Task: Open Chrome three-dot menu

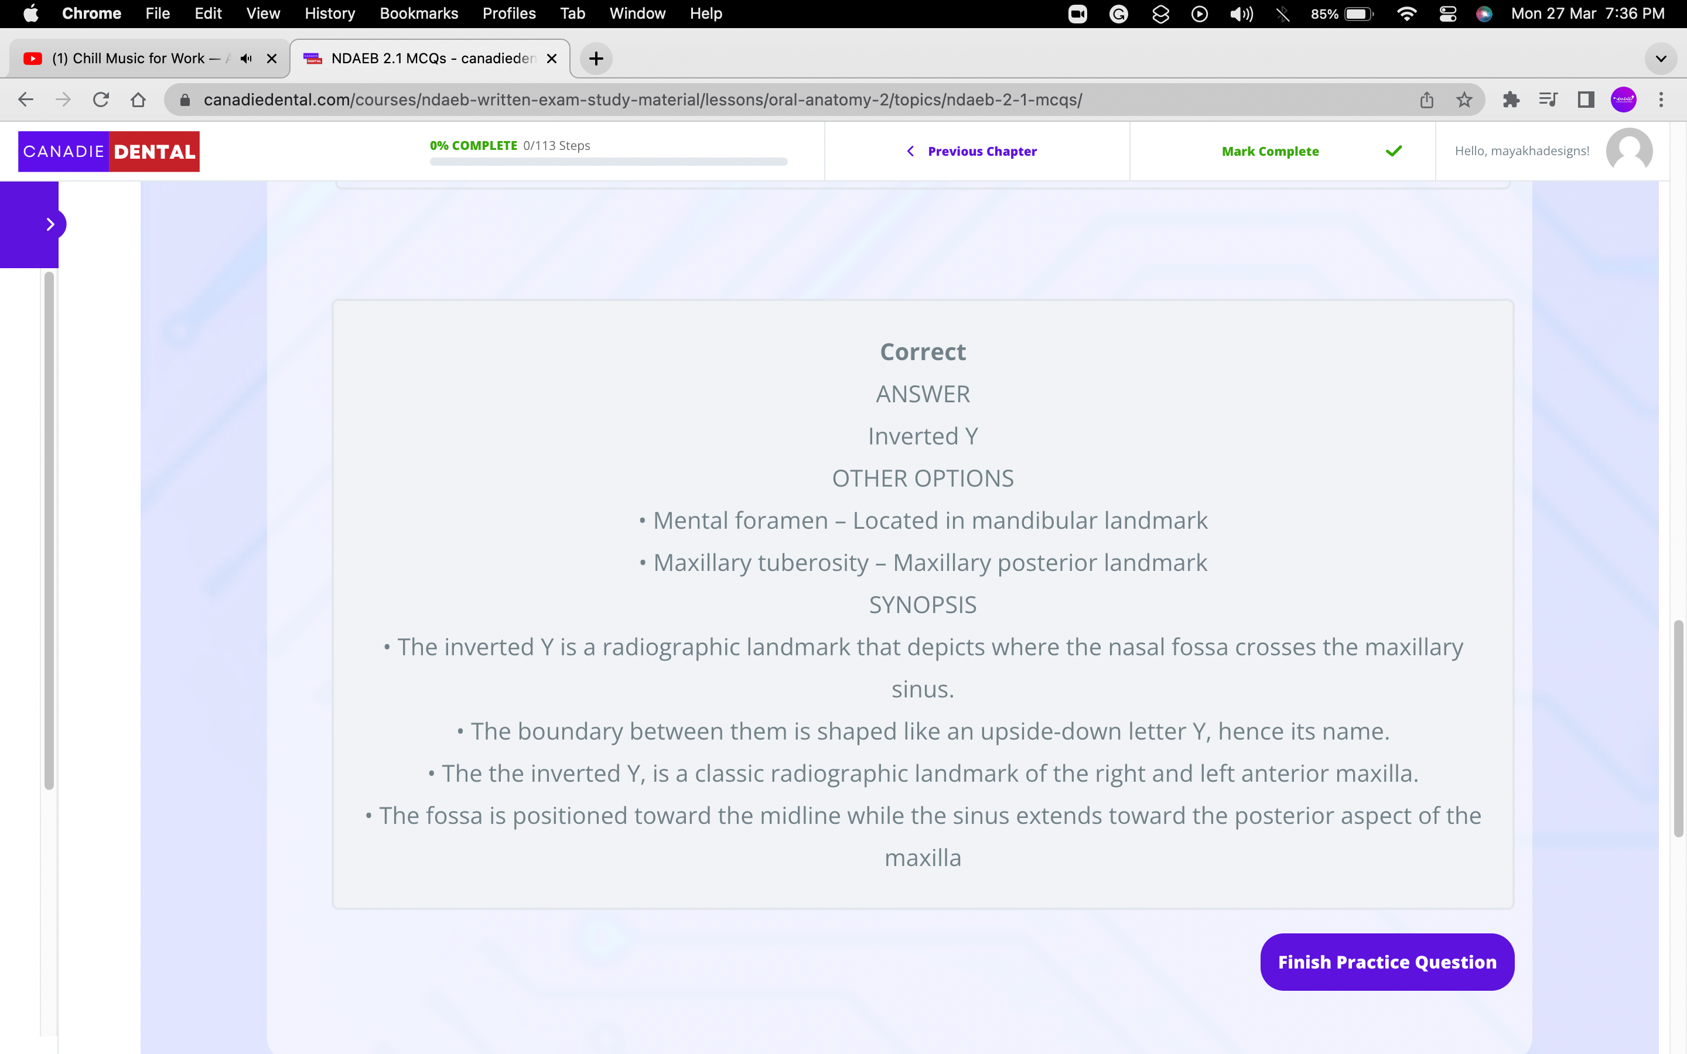Action: (x=1661, y=100)
